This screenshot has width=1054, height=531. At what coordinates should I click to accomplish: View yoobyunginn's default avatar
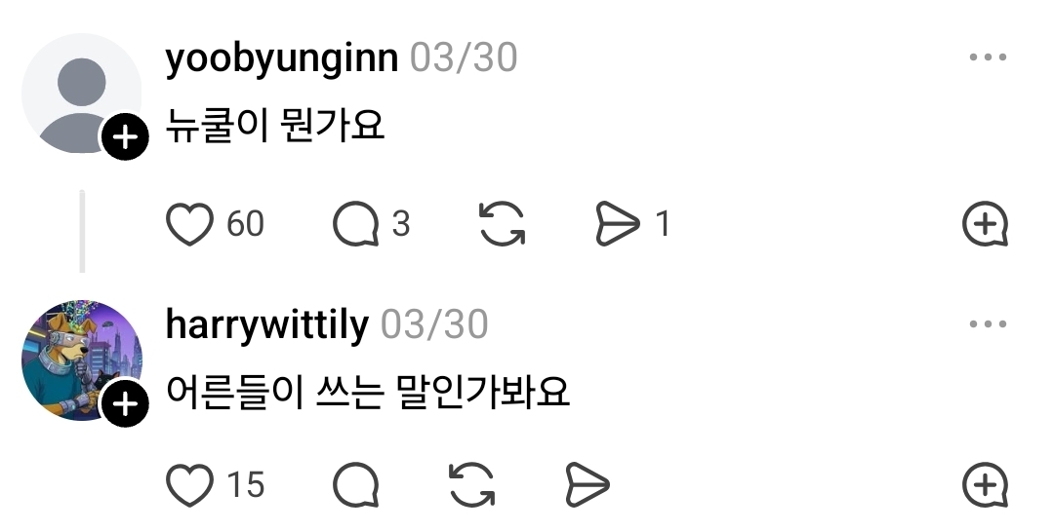[82, 94]
